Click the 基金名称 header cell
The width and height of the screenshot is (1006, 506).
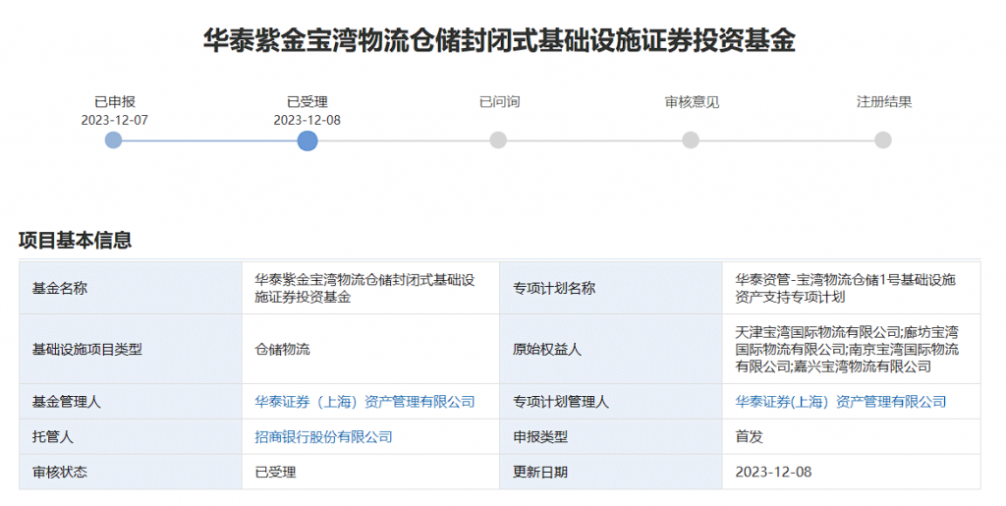(x=131, y=288)
